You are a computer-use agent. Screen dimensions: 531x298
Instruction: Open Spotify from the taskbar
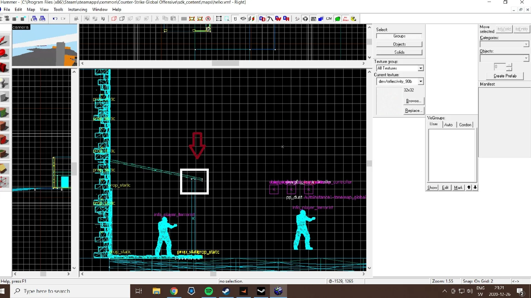point(209,291)
